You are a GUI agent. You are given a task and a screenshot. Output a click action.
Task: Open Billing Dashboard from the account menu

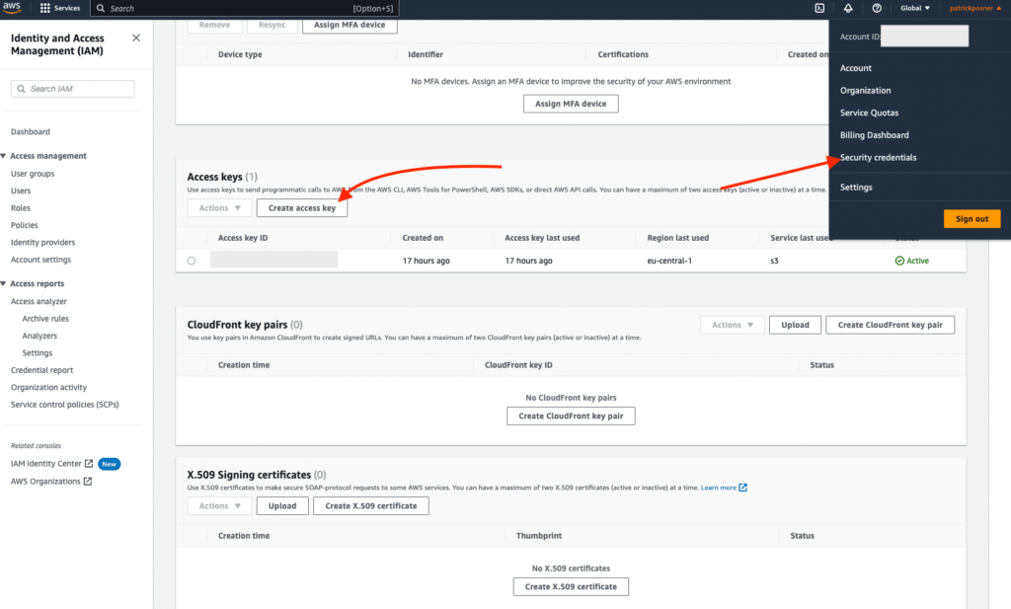click(875, 135)
